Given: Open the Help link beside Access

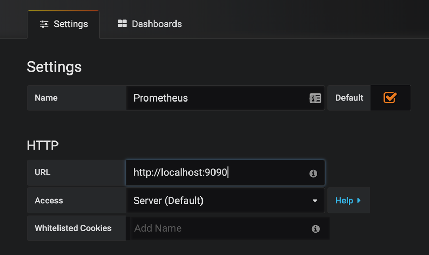Looking at the screenshot, I should click(x=348, y=201).
